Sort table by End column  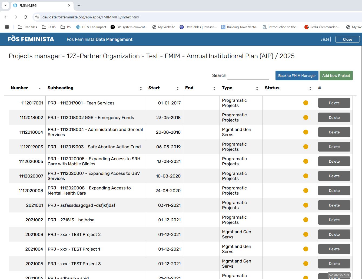point(214,88)
